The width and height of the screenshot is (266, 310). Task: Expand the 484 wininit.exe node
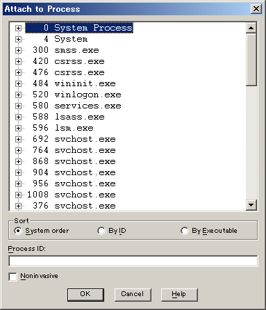[18, 83]
